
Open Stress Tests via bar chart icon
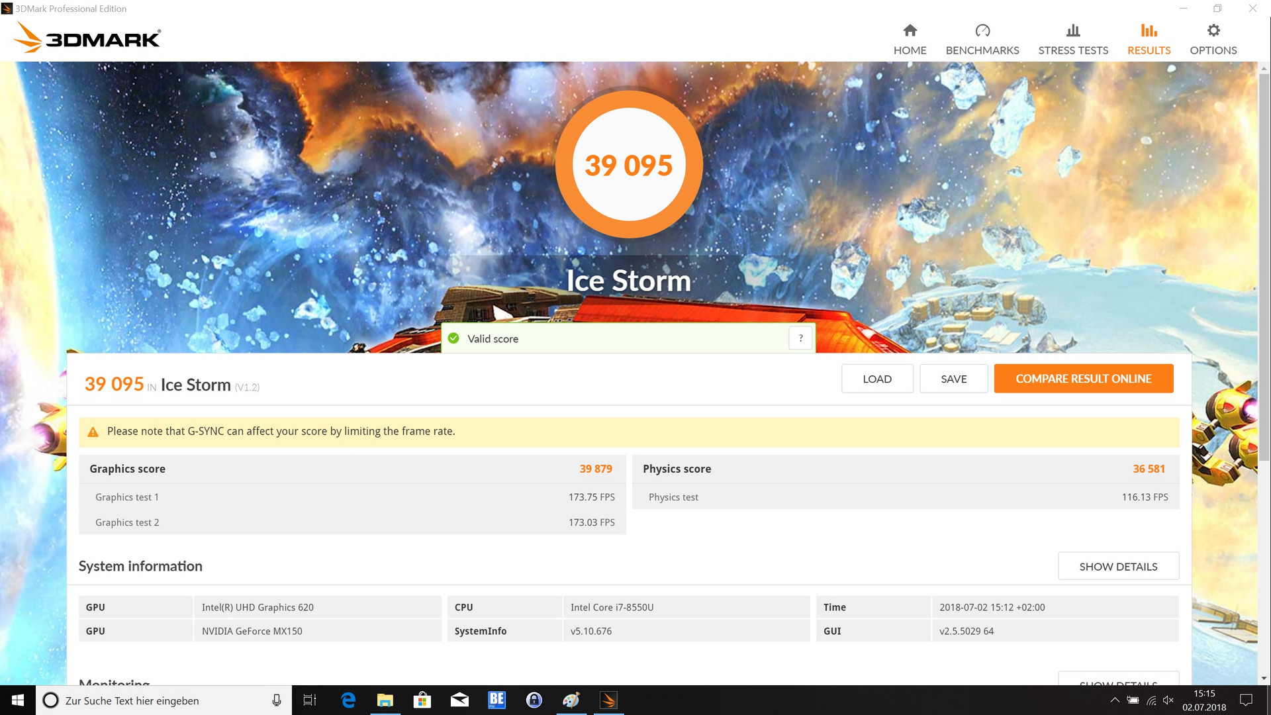[x=1072, y=30]
